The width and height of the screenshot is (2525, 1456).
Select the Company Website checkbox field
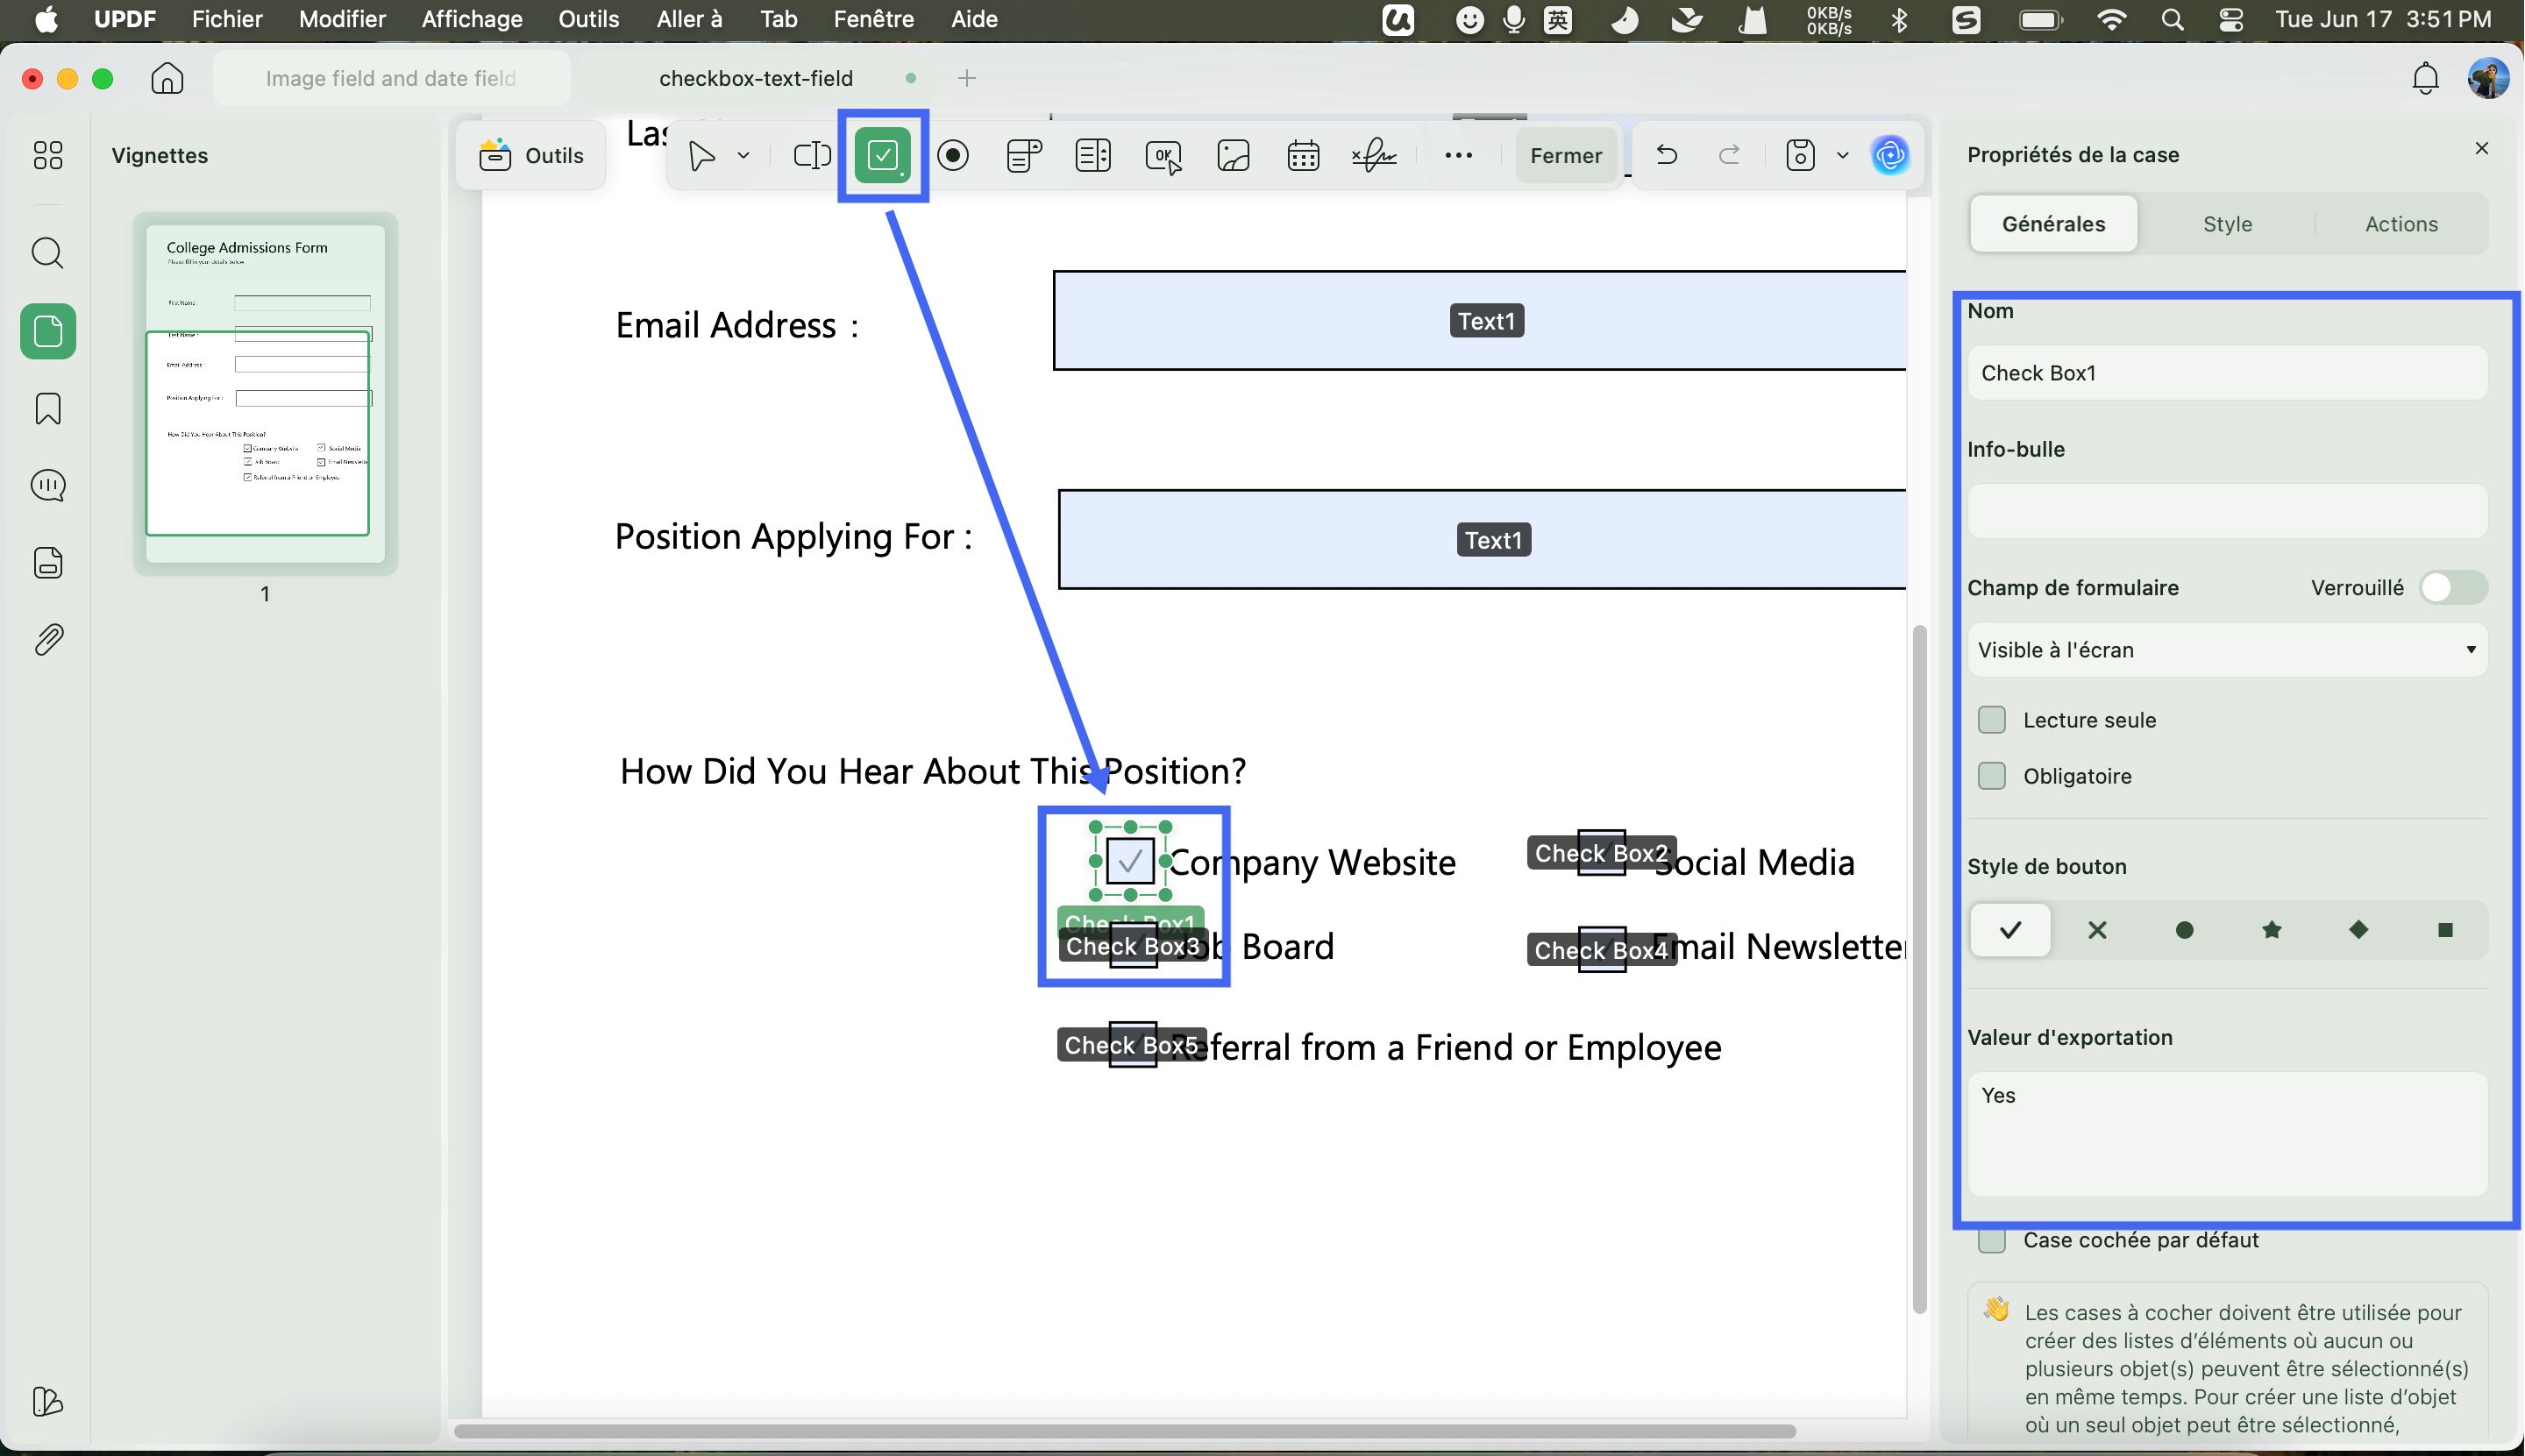tap(1130, 860)
